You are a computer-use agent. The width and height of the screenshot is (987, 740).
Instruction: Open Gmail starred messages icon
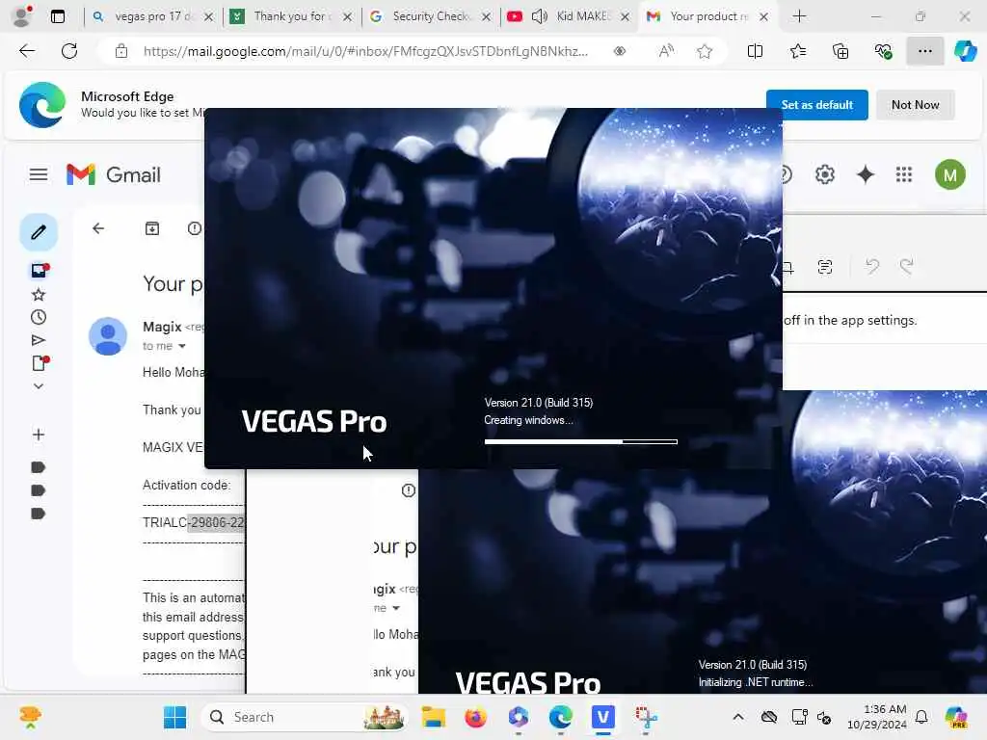[39, 294]
